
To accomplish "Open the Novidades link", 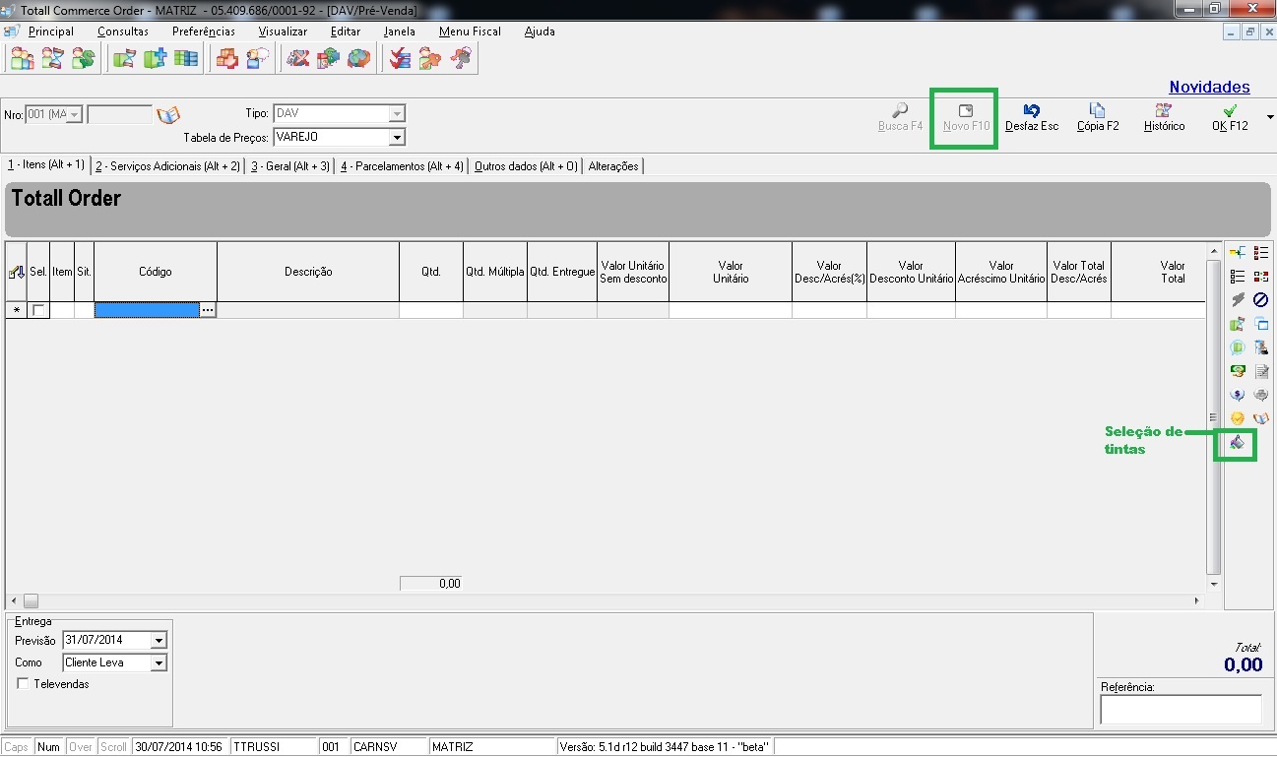I will tap(1209, 88).
